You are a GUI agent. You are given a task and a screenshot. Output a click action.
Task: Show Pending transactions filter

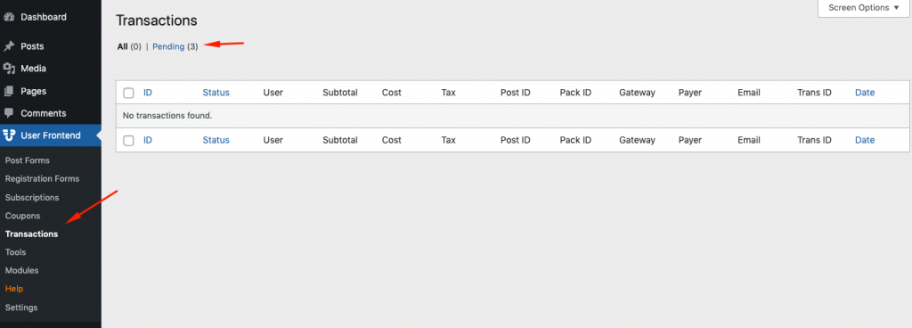tap(168, 46)
